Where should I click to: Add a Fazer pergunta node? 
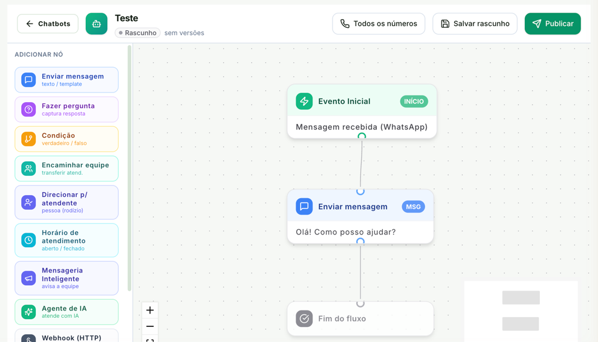67,109
